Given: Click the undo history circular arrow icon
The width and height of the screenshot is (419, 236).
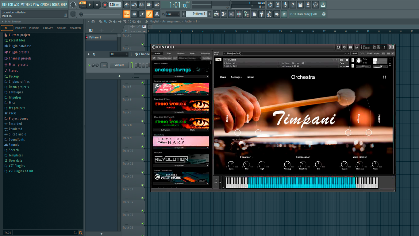Looking at the screenshot, I should click(270, 5).
